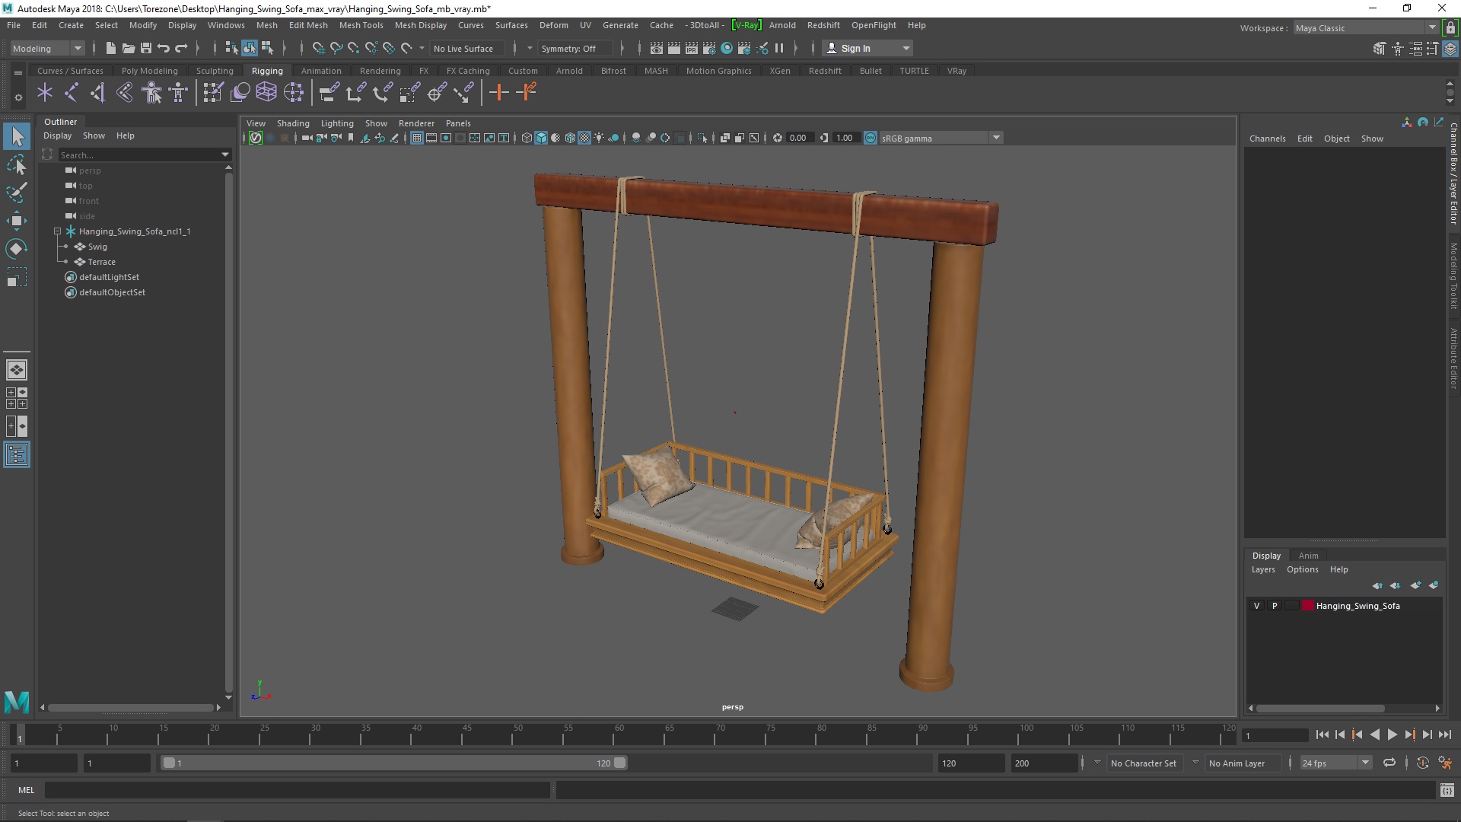Click the New Scene icon
The image size is (1461, 822).
(110, 48)
